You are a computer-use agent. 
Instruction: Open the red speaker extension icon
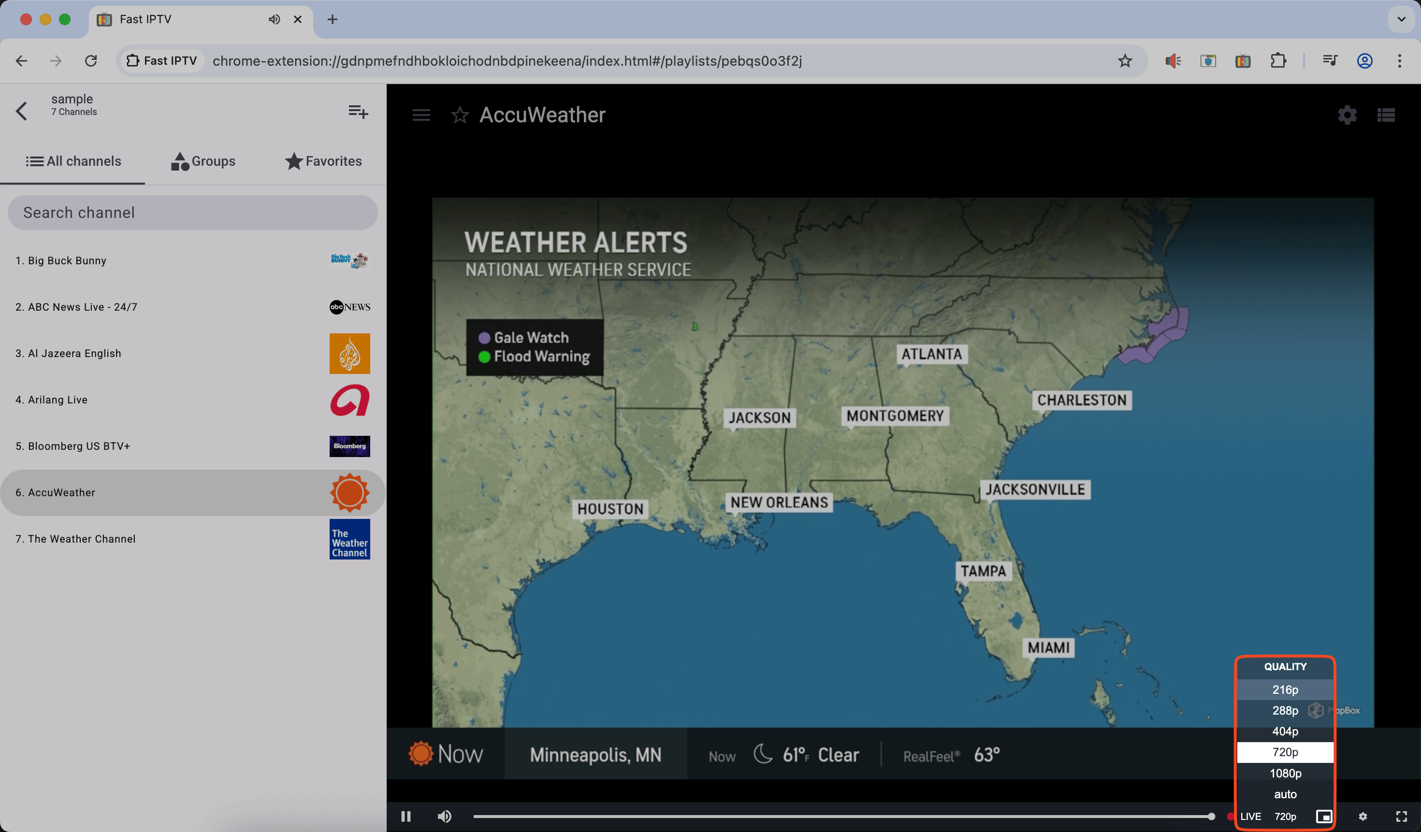(1173, 60)
